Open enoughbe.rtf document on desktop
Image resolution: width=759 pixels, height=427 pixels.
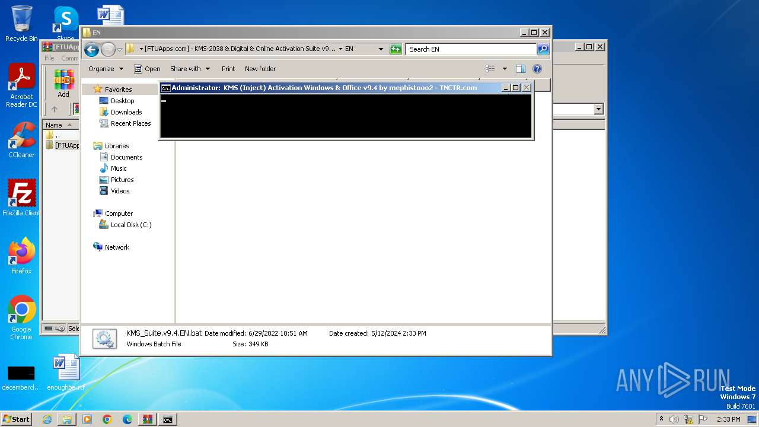pyautogui.click(x=66, y=372)
